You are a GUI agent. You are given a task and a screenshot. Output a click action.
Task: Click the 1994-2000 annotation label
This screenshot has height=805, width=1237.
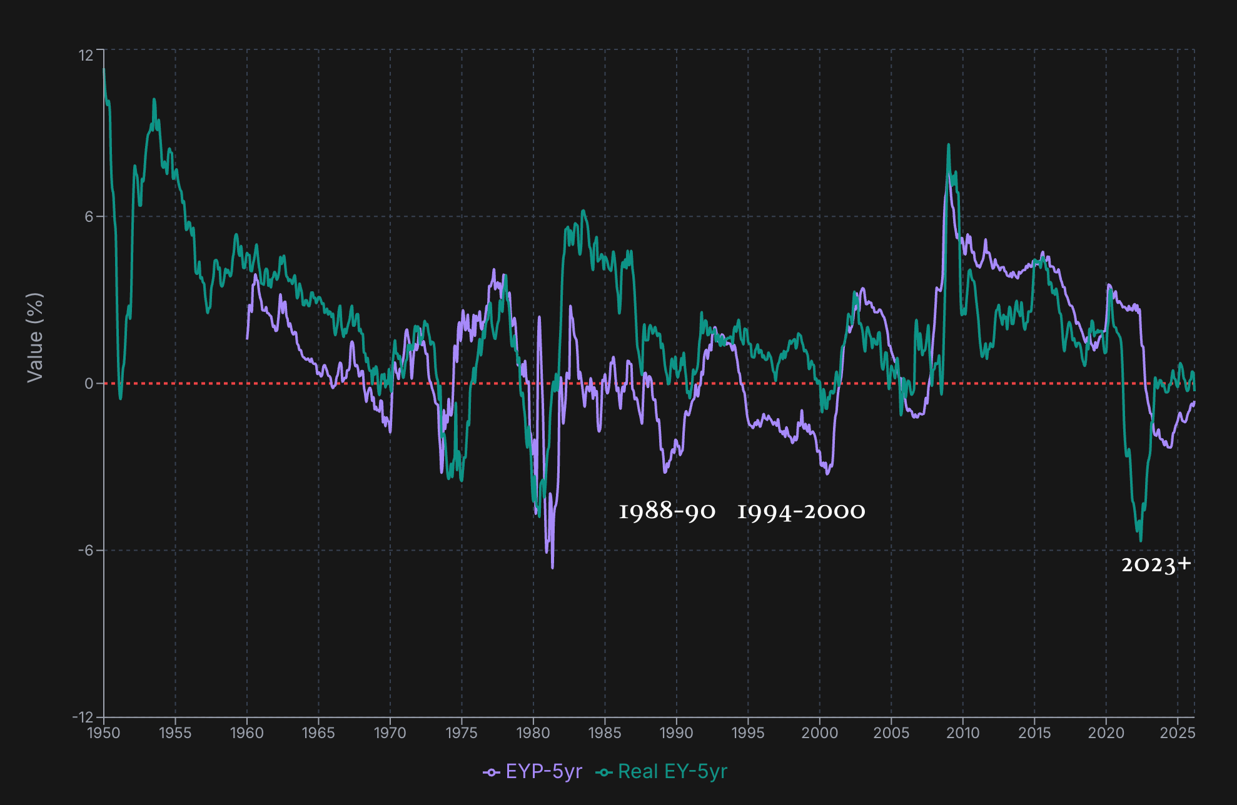pyautogui.click(x=801, y=511)
